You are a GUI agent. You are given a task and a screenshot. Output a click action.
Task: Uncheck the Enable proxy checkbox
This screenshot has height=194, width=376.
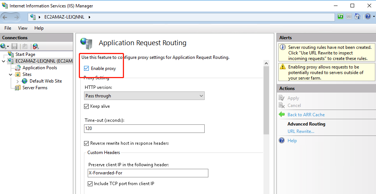pyautogui.click(x=87, y=68)
